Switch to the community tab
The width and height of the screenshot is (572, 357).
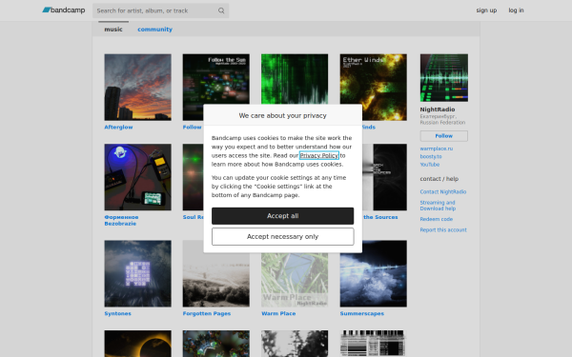(154, 30)
